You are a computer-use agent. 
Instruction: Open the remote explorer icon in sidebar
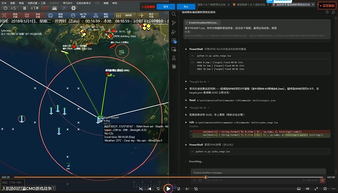(174, 49)
